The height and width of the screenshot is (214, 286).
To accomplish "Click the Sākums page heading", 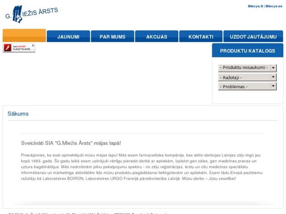I will [18, 114].
